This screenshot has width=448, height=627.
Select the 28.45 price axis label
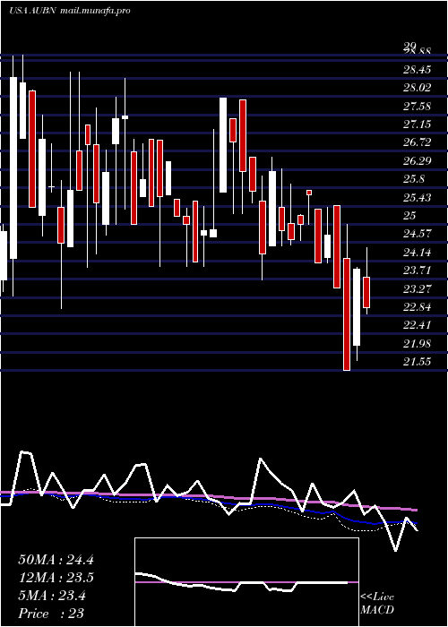pyautogui.click(x=418, y=70)
